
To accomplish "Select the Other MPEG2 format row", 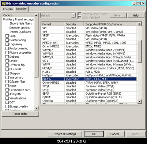I will (89, 46).
